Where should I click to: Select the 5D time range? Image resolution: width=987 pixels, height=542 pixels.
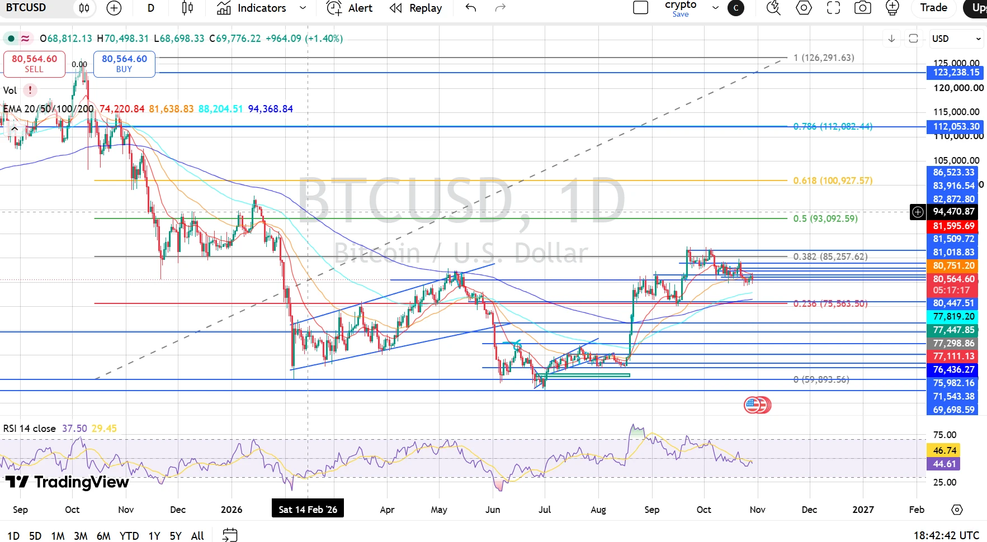pos(35,536)
